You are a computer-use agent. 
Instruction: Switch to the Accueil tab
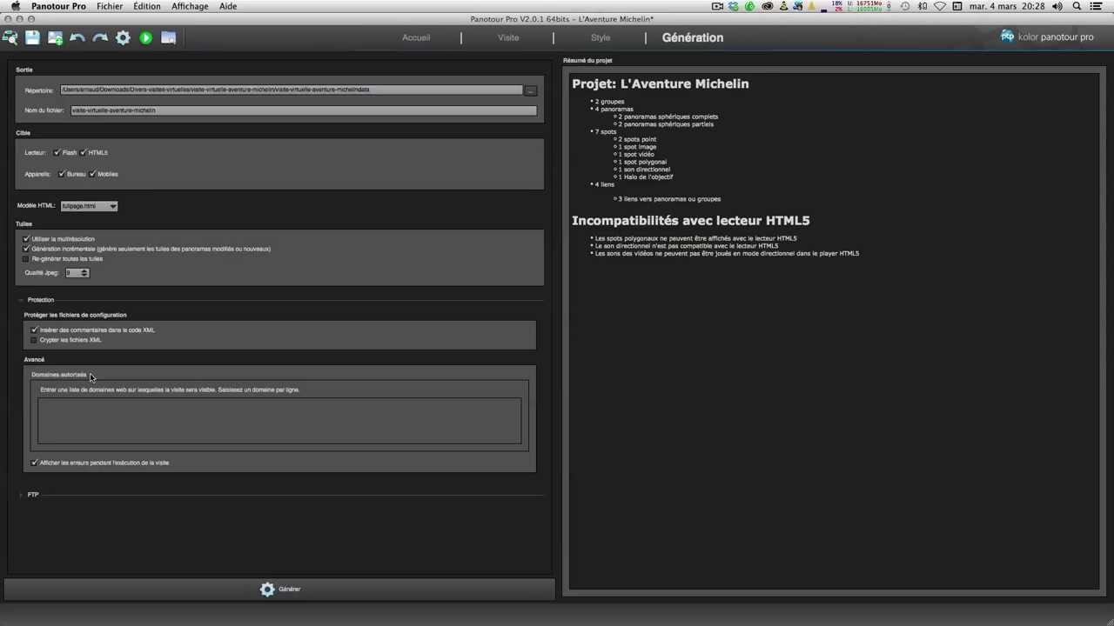click(x=416, y=37)
